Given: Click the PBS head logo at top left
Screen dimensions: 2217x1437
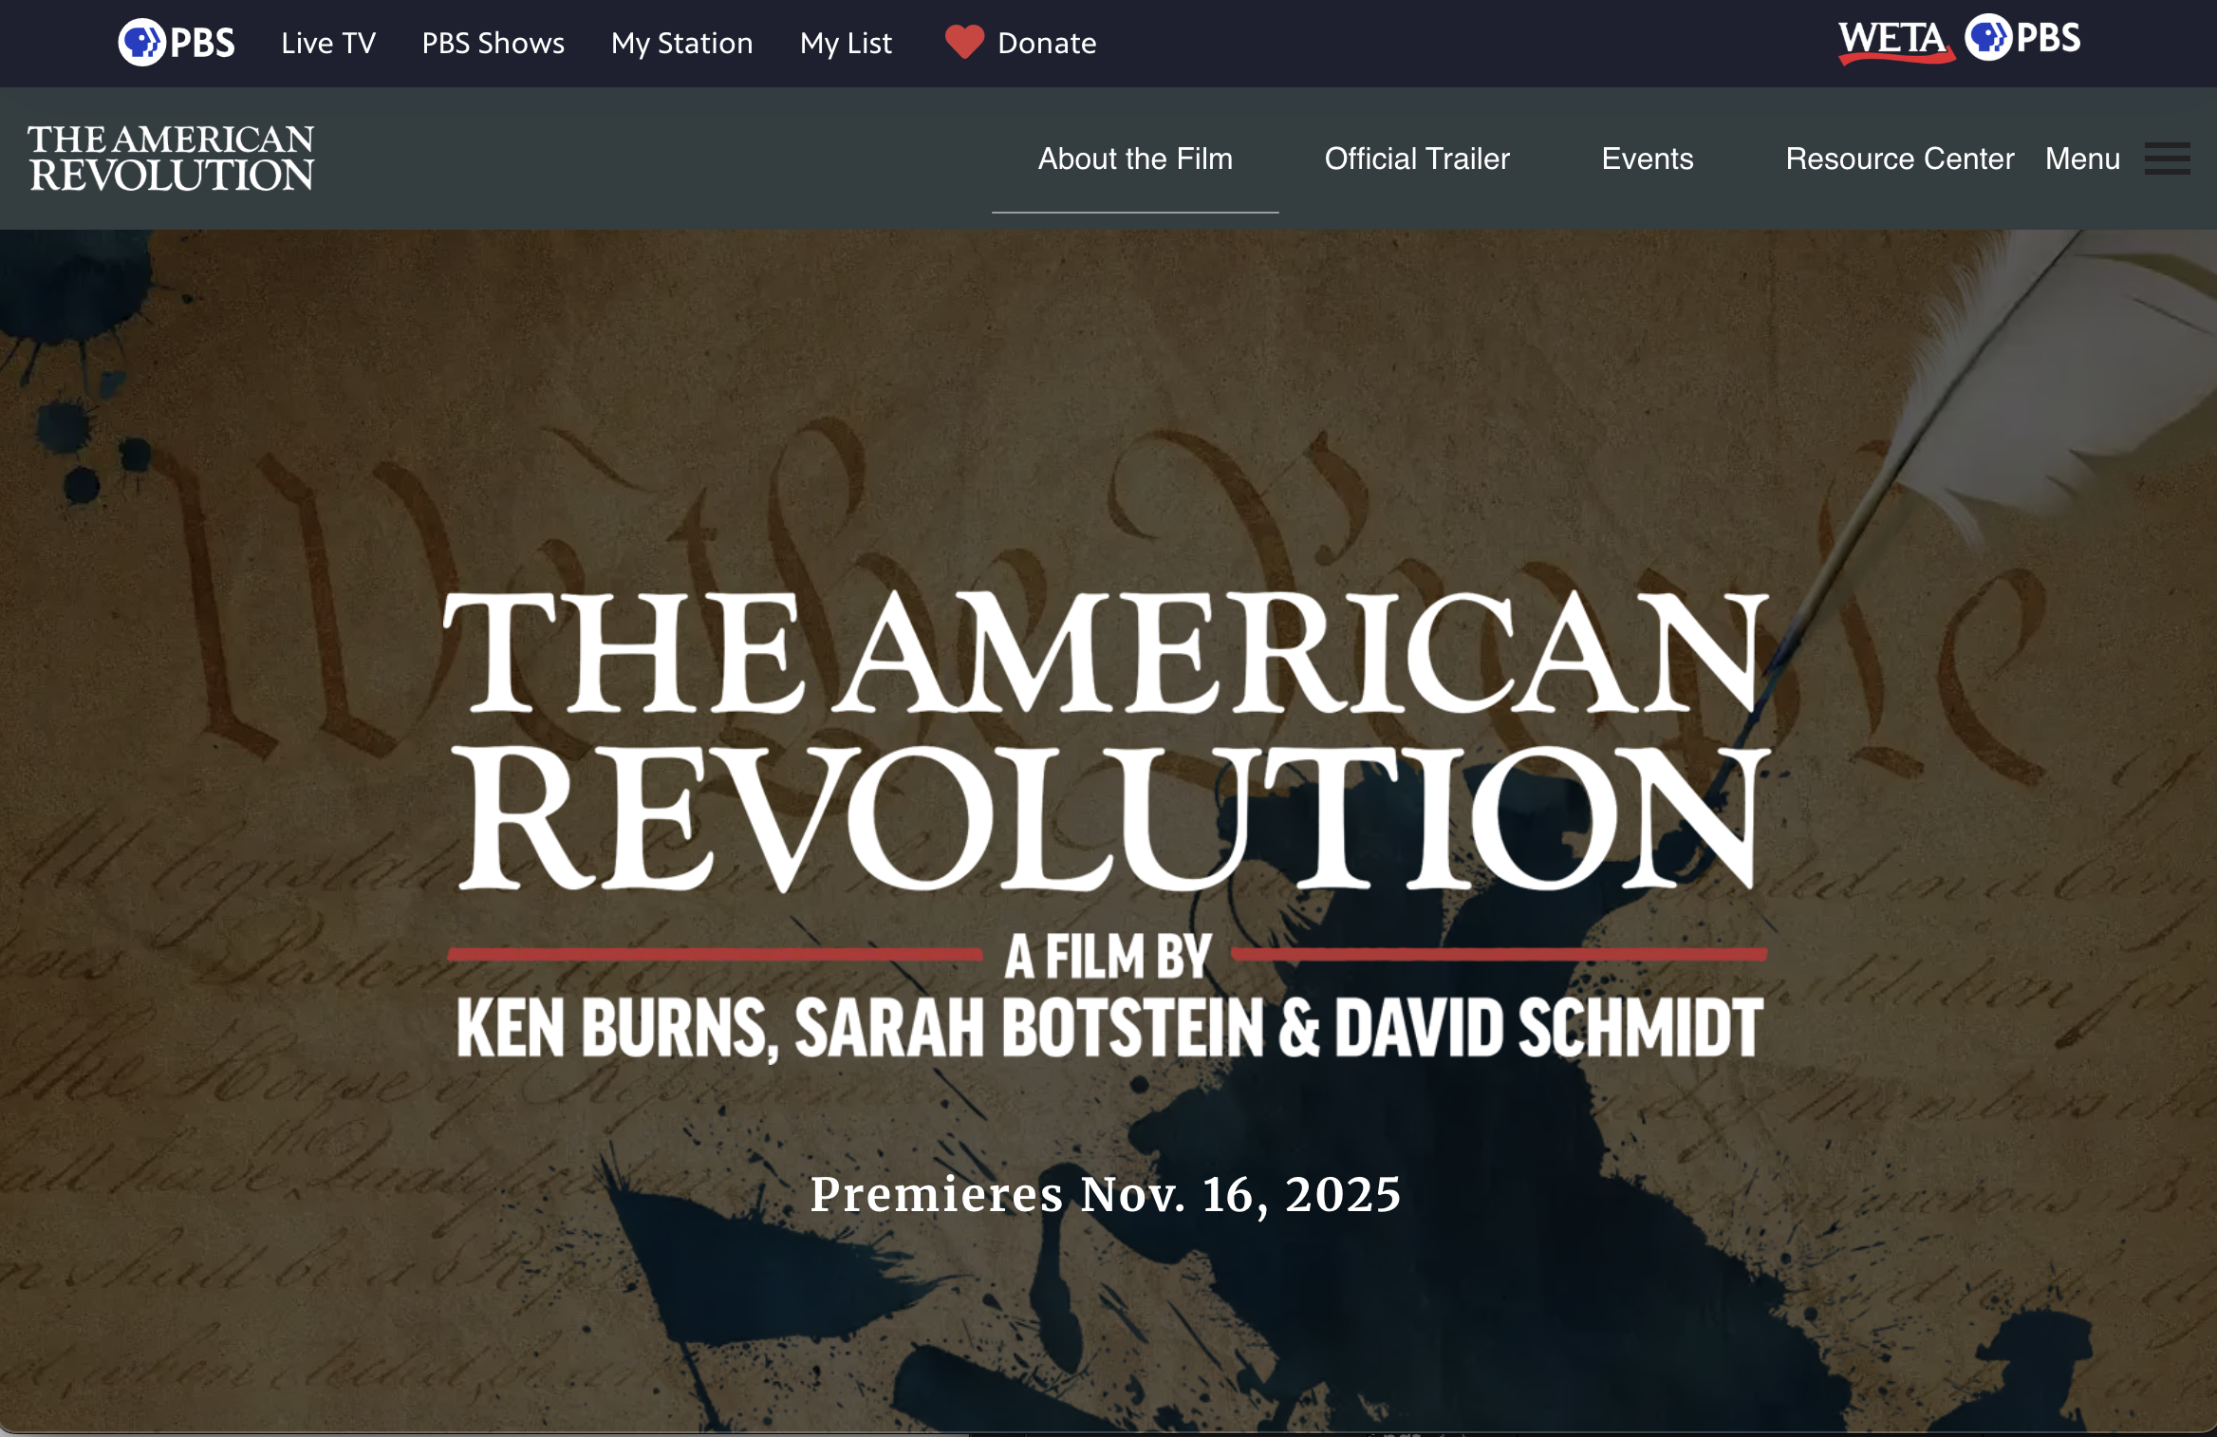Looking at the screenshot, I should click(142, 43).
